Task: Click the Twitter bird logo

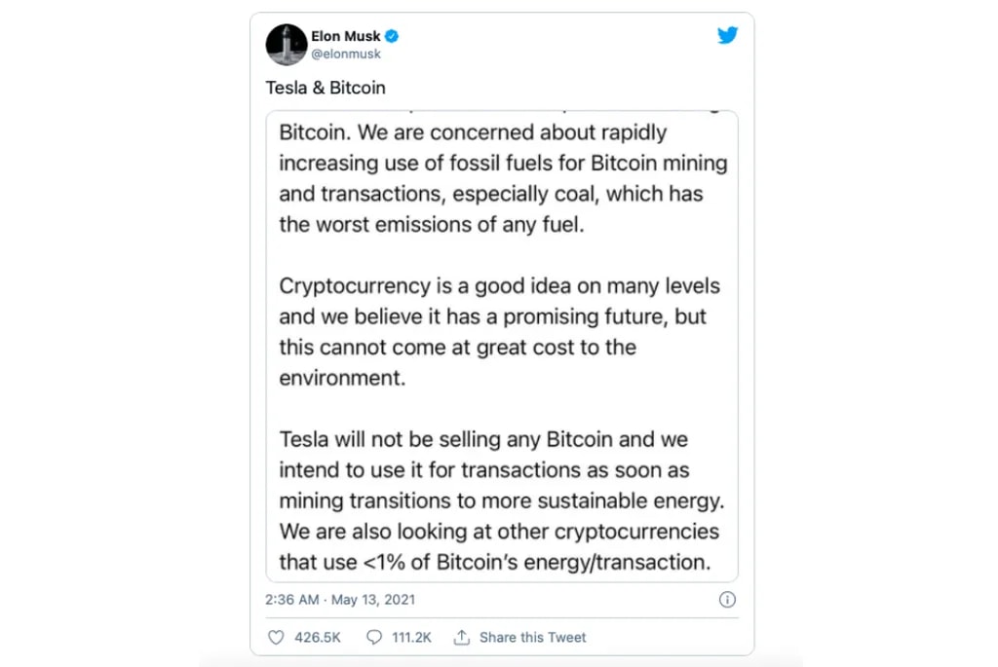Action: click(727, 36)
